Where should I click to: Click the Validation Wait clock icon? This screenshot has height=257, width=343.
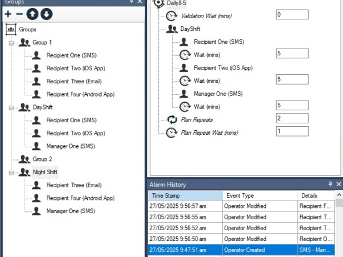[171, 16]
